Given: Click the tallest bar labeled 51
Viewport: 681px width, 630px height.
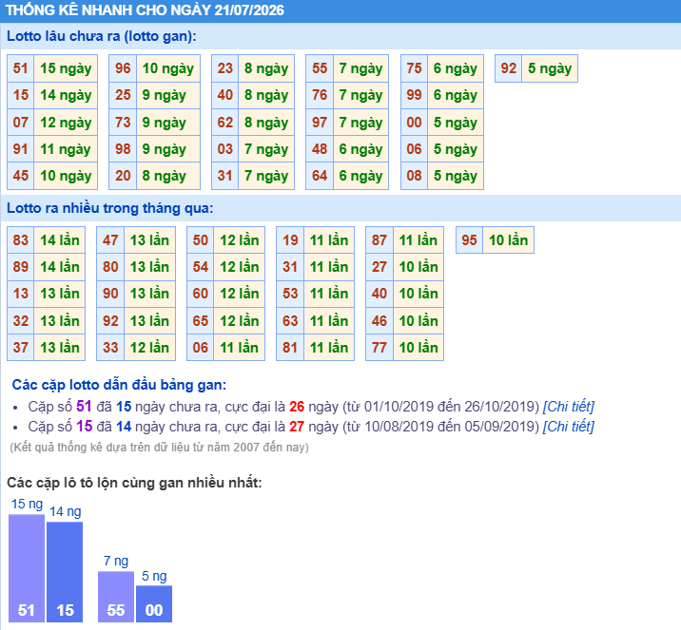Looking at the screenshot, I should coord(27,568).
